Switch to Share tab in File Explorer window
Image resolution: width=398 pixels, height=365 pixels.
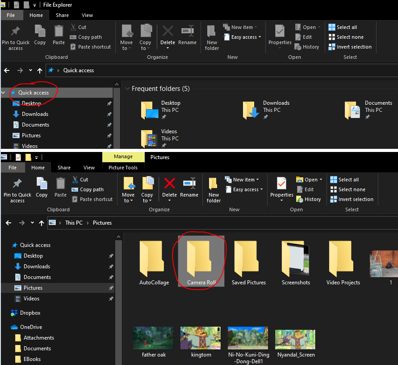tap(62, 15)
